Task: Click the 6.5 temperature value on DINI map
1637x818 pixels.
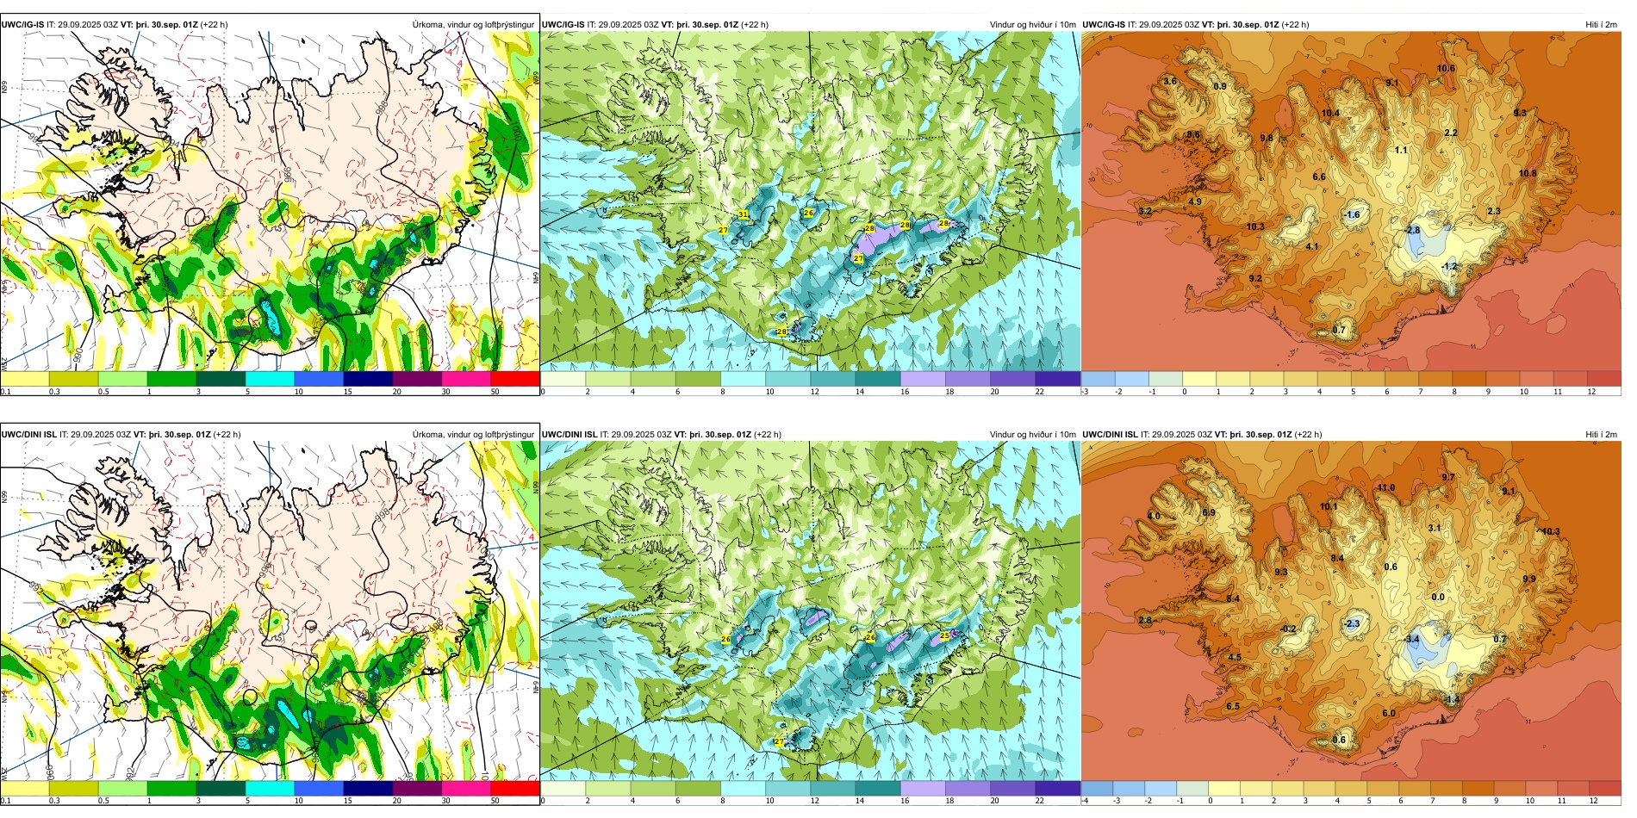Action: tap(1233, 706)
